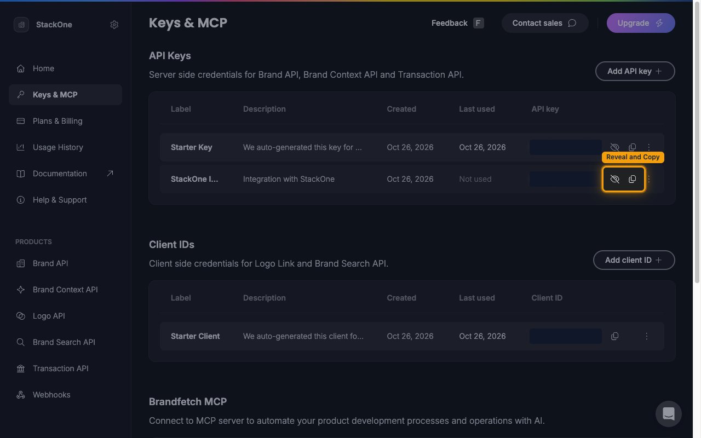Copy the StackOne Integration API key
Image resolution: width=701 pixels, height=438 pixels.
point(632,179)
